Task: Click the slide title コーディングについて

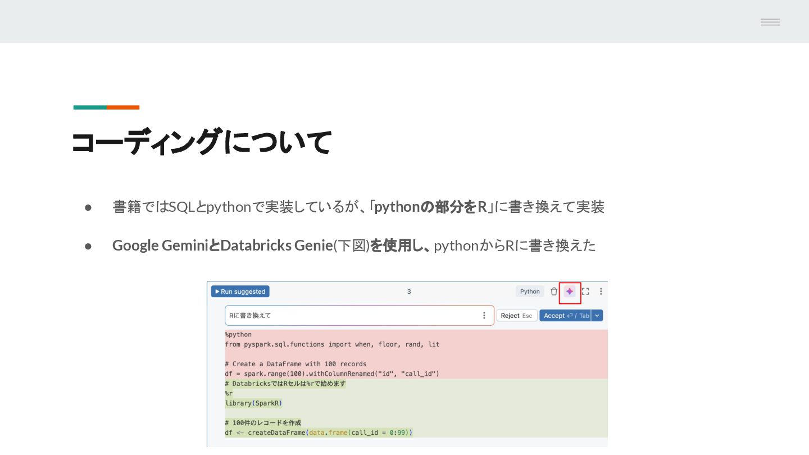Action: 202,142
